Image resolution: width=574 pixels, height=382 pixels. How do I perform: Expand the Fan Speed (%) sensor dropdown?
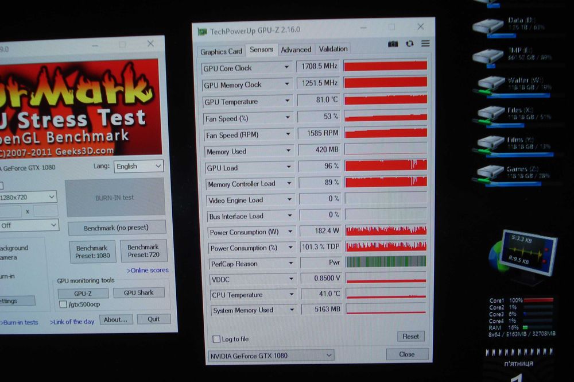(288, 118)
